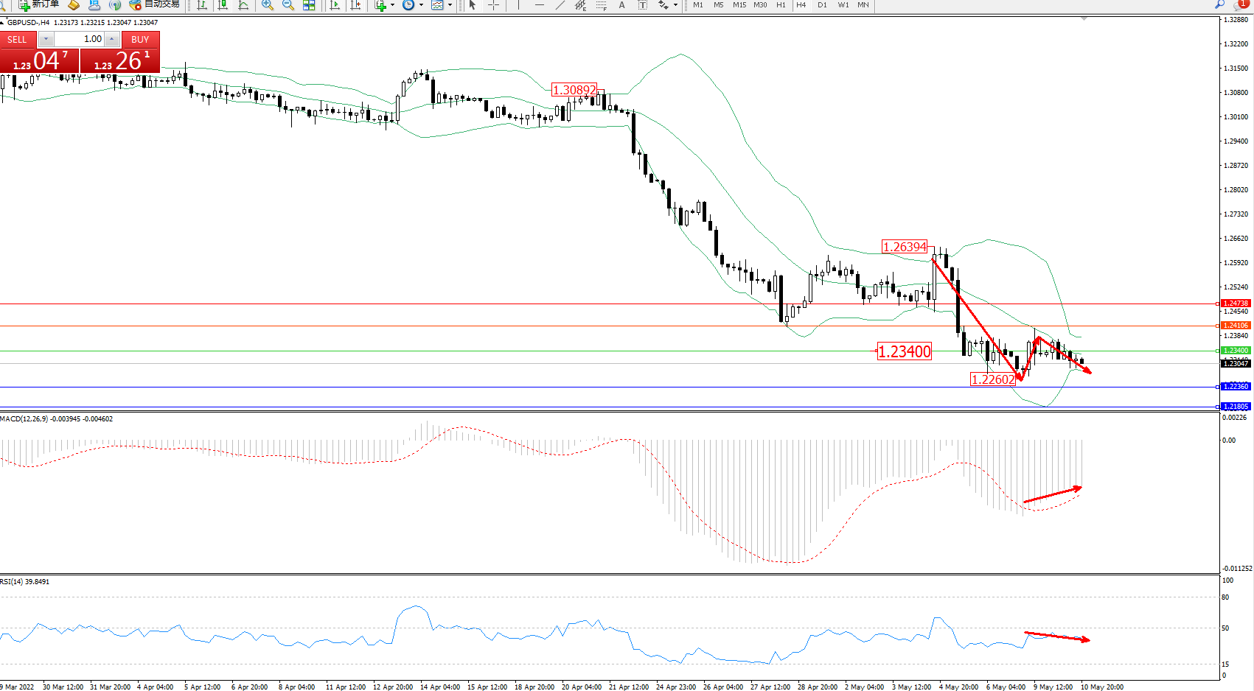Click the red SELL button

(17, 39)
